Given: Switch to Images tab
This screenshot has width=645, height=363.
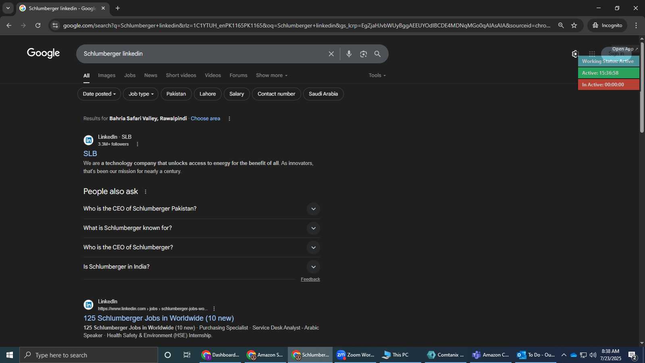Looking at the screenshot, I should (x=106, y=75).
